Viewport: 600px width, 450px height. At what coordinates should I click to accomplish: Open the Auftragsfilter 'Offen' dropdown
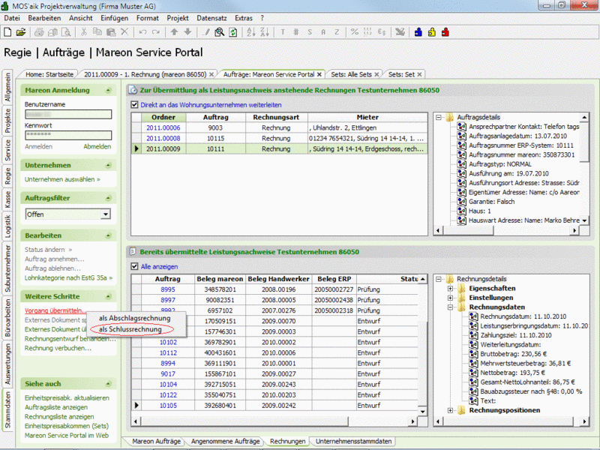tap(106, 214)
